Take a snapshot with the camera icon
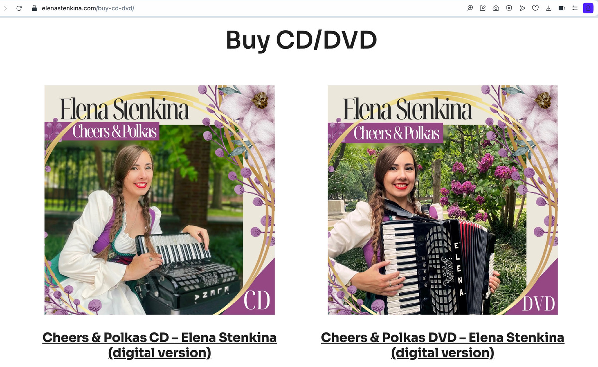598x367 pixels. tap(496, 8)
